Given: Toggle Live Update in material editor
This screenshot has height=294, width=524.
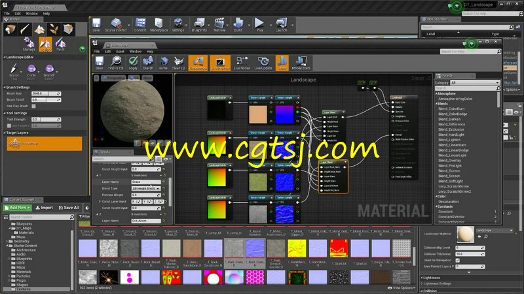Looking at the screenshot, I should click(263, 63).
